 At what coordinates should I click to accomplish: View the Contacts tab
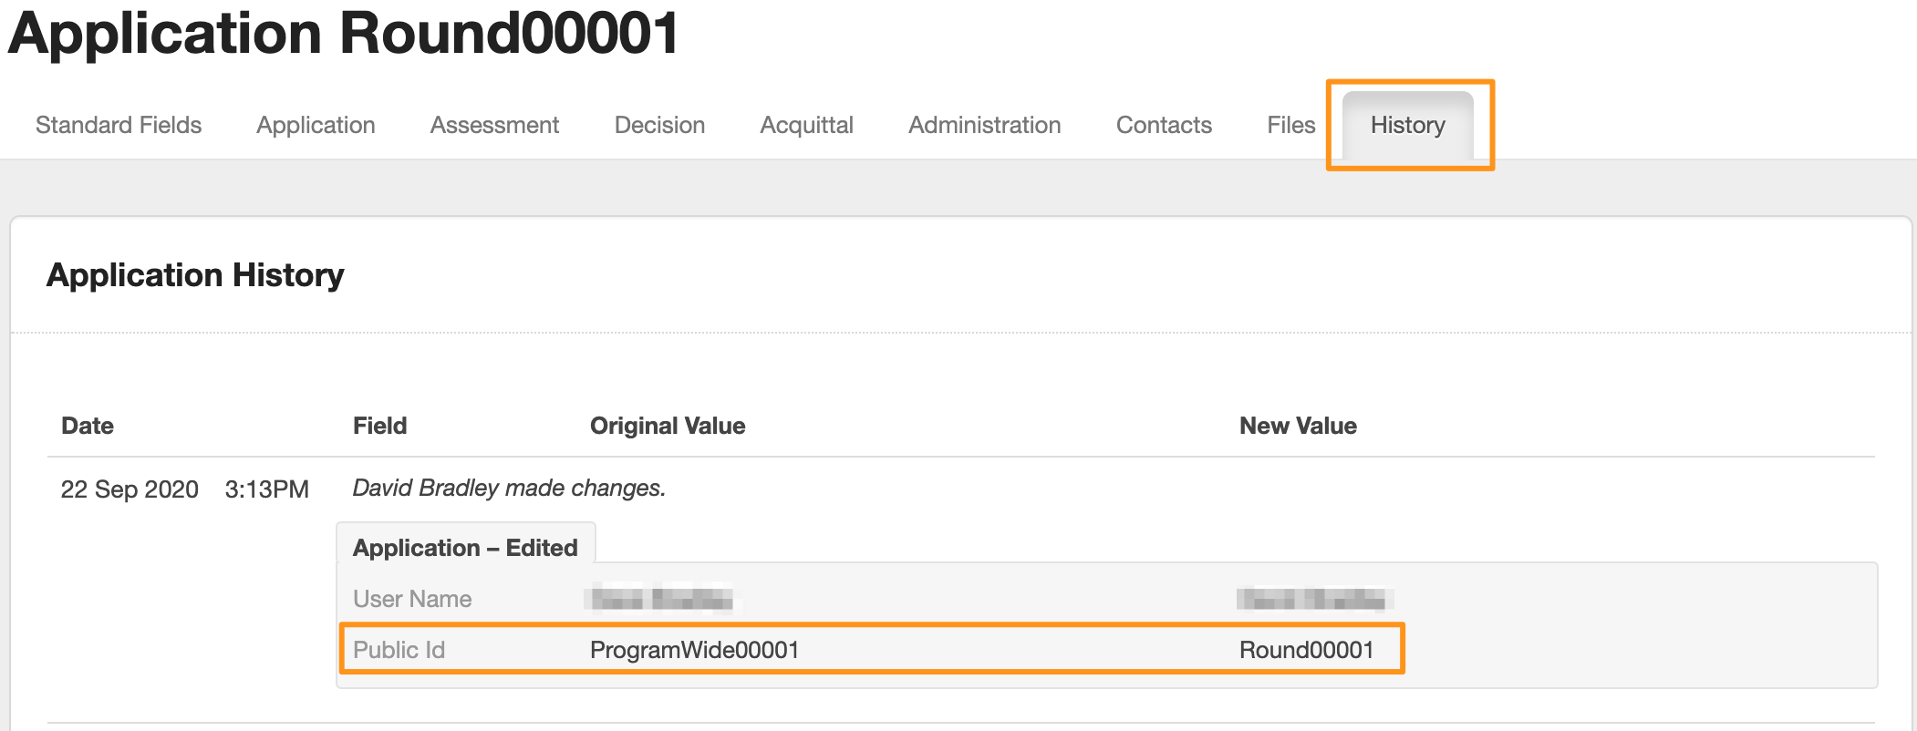(1164, 125)
